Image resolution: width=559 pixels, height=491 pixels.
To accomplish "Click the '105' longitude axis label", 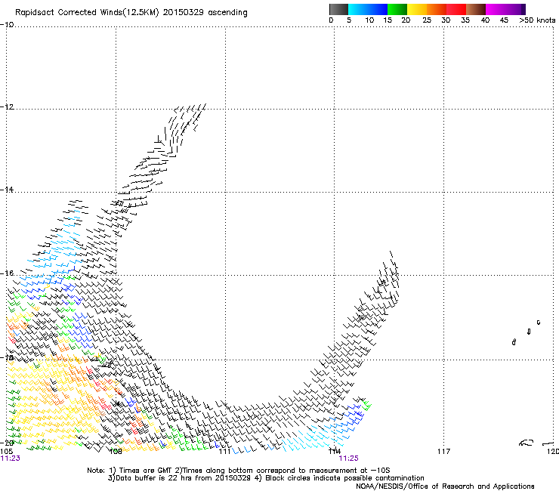I will tap(6, 452).
